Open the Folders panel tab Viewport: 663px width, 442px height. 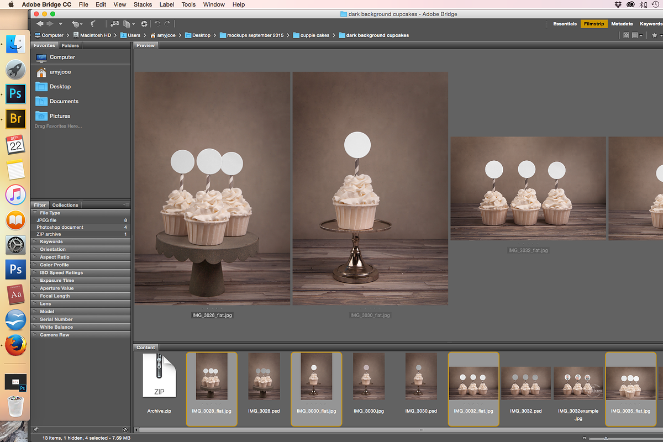click(x=70, y=45)
